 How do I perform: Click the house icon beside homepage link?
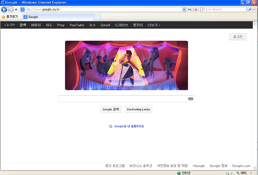coord(110,126)
